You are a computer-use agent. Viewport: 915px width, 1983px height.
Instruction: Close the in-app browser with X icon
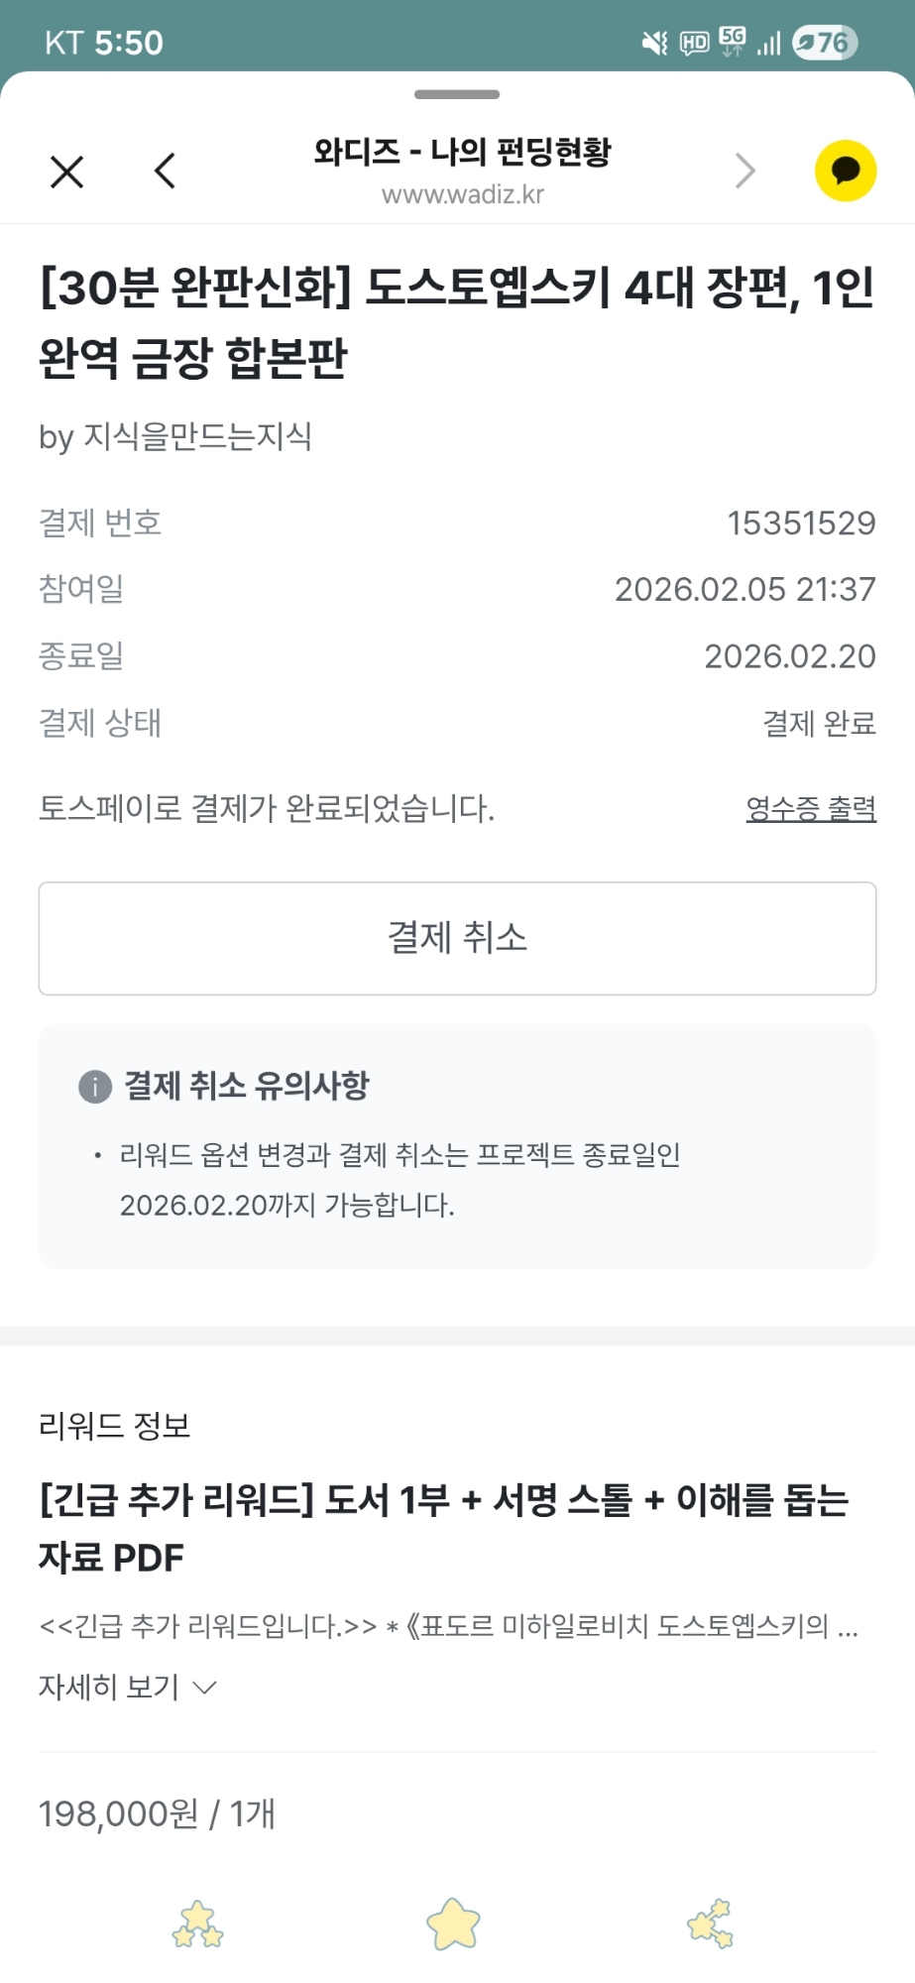(x=66, y=172)
